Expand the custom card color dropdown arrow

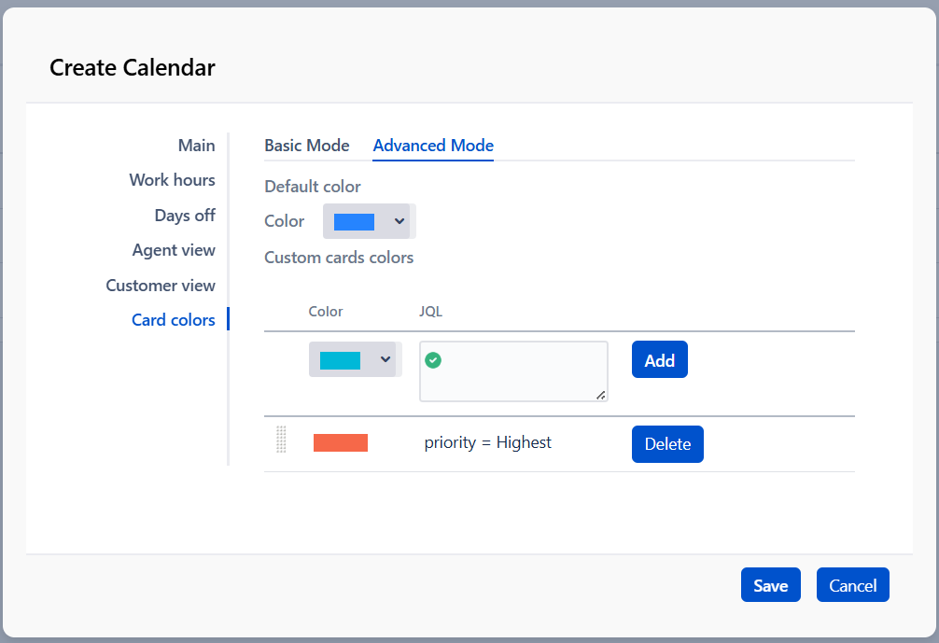[385, 359]
